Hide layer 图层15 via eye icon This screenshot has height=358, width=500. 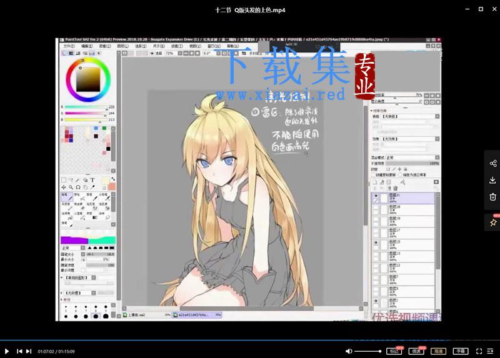pos(376,242)
